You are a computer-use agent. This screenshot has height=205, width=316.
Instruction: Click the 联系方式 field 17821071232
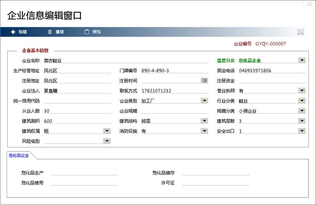pos(175,91)
